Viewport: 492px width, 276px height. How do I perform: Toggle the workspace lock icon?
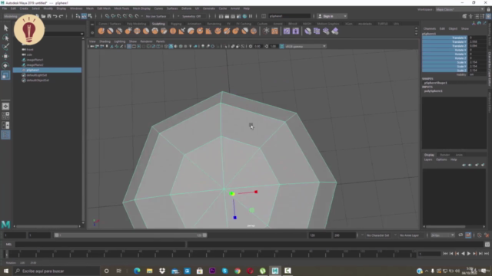pos(488,9)
